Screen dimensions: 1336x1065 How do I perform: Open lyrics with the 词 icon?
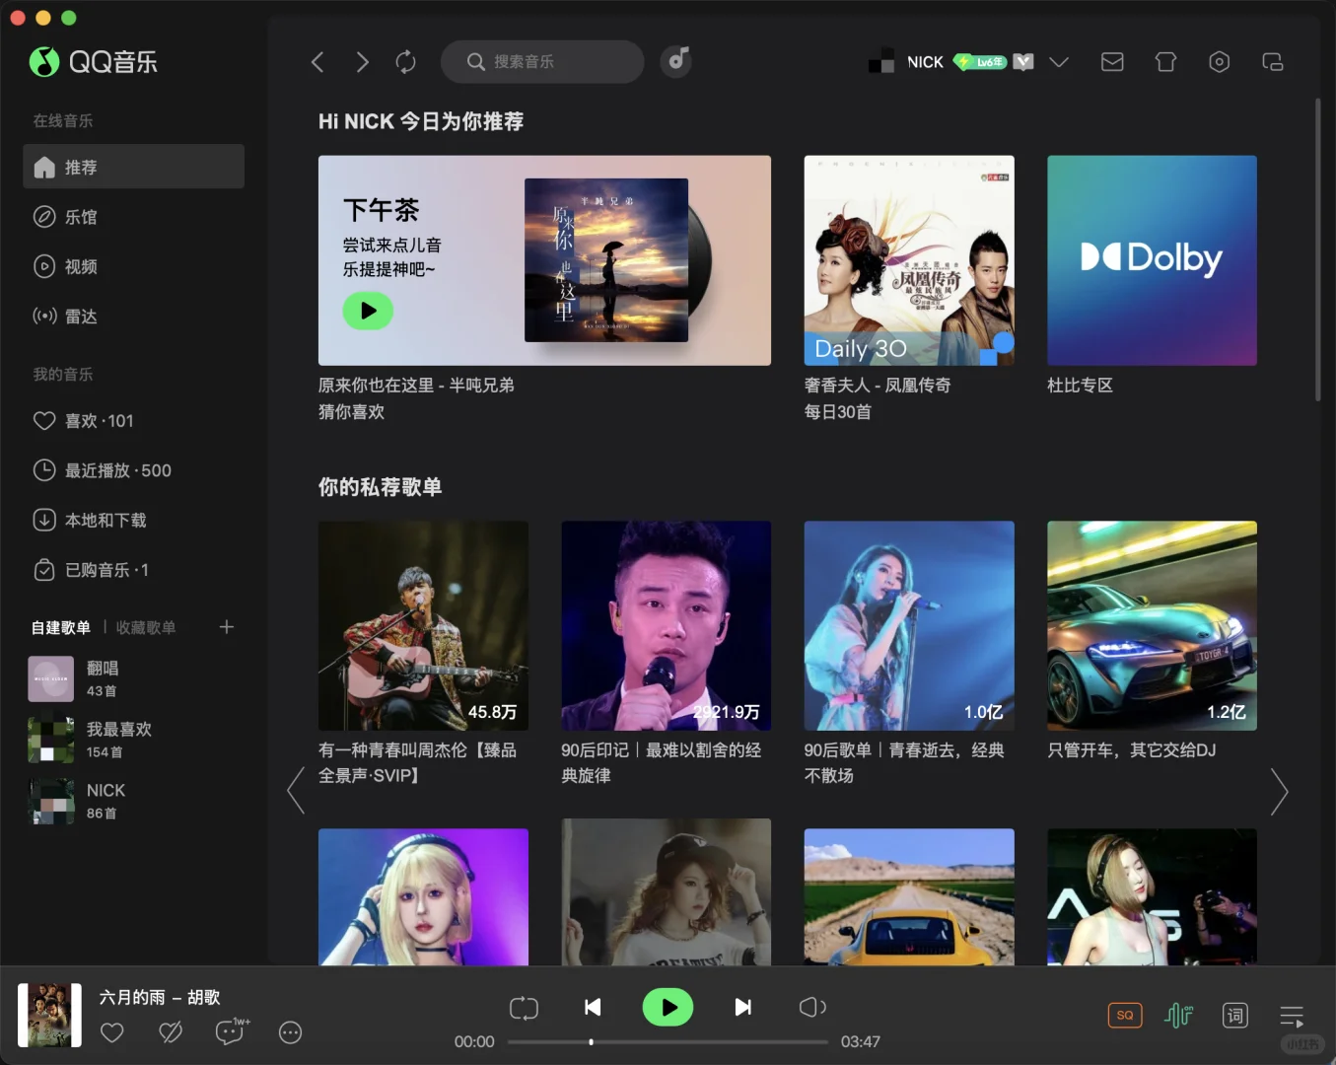pyautogui.click(x=1233, y=1015)
